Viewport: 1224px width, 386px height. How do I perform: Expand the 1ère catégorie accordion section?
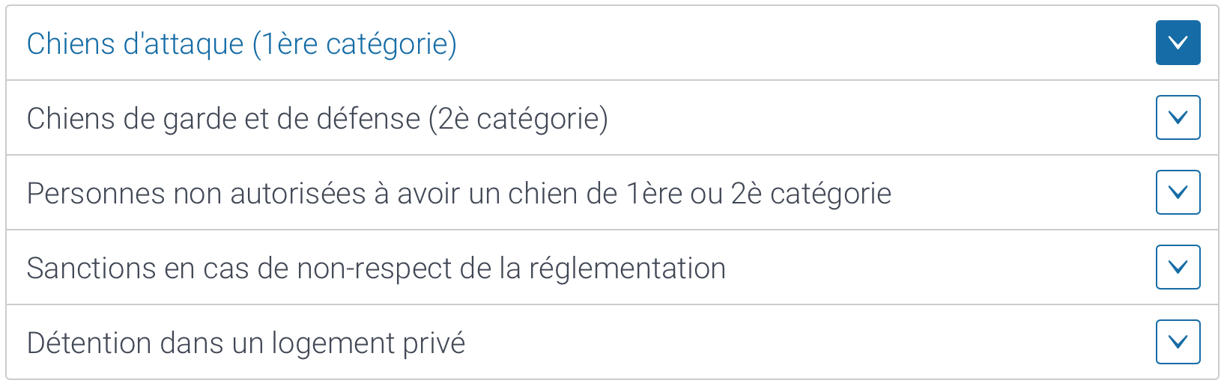tap(612, 43)
